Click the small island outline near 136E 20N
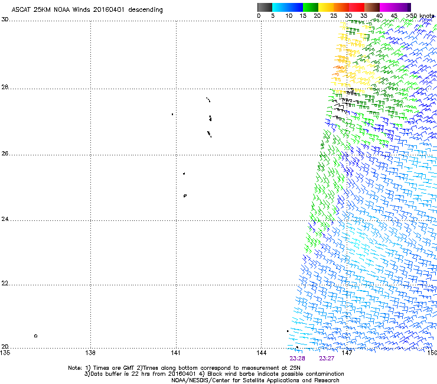437x384 pixels. coord(35,336)
